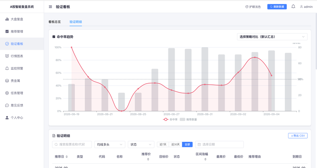
Task: Toggle the 护眼浅色 theme mode
Action: click(x=253, y=7)
